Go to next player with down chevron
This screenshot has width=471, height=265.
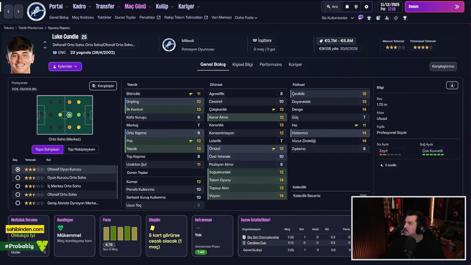[45, 47]
